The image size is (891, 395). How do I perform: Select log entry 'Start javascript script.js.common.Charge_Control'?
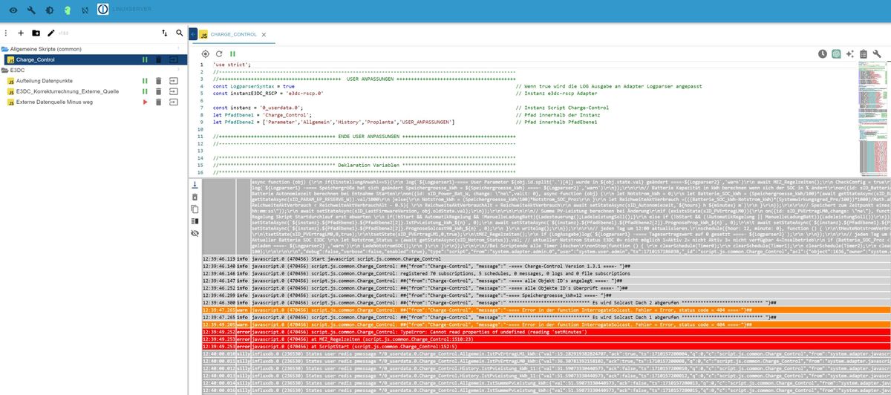(x=546, y=258)
